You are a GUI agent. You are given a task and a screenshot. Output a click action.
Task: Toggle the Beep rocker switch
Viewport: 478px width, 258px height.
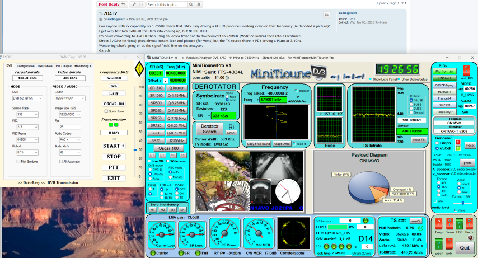click(438, 224)
